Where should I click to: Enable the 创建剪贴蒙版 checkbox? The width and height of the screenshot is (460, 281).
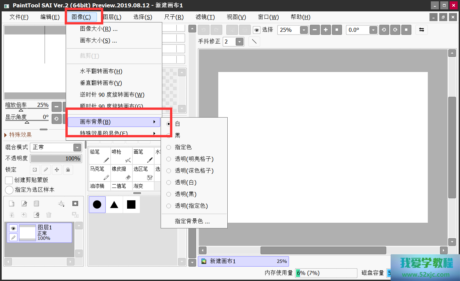[9, 180]
